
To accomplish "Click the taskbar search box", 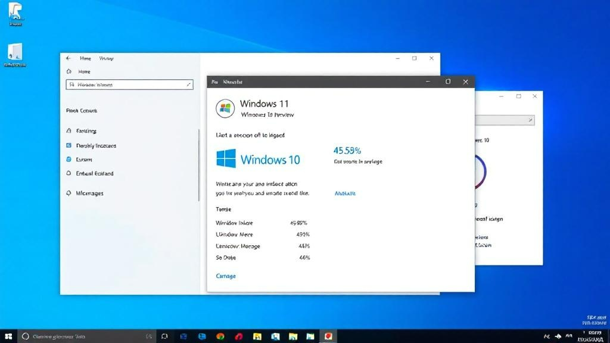I will click(x=86, y=336).
